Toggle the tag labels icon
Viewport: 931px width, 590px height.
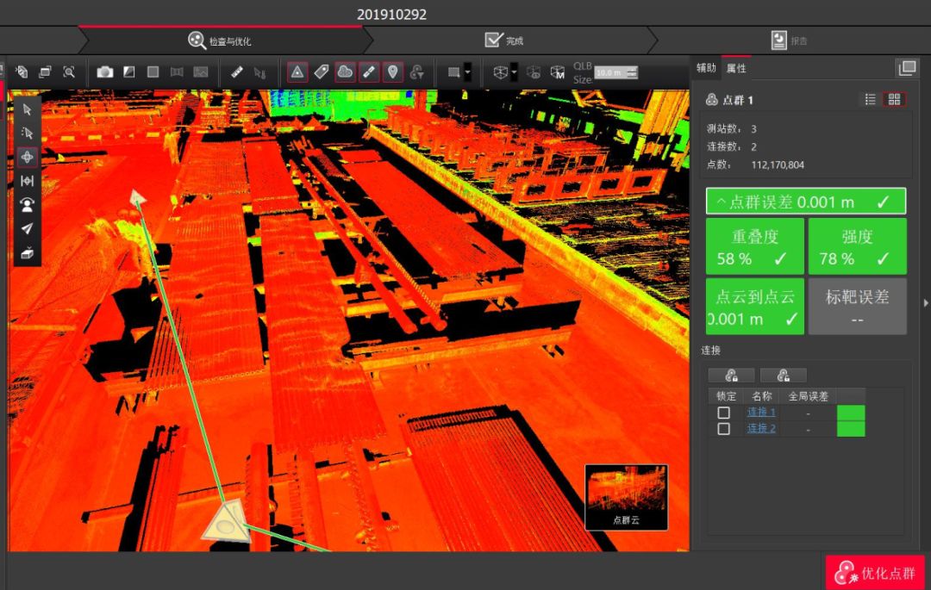[x=322, y=72]
